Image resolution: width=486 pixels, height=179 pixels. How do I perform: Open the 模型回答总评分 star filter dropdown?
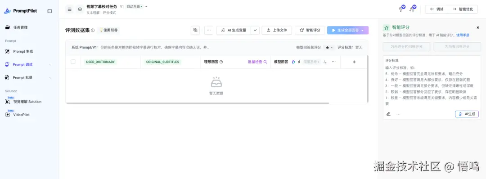coord(329,47)
